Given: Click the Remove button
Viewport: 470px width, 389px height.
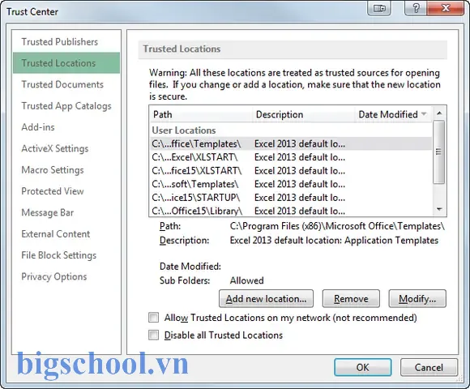Looking at the screenshot, I should (x=351, y=298).
